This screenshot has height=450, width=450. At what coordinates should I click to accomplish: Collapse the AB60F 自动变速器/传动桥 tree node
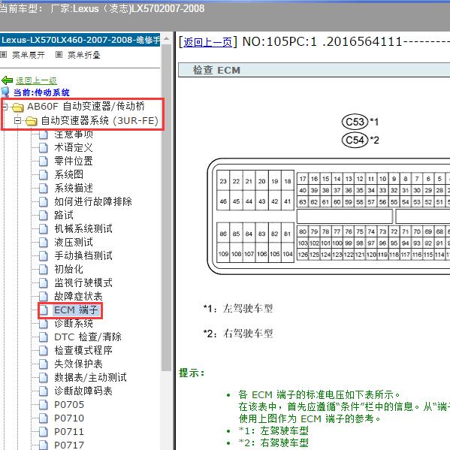5,107
